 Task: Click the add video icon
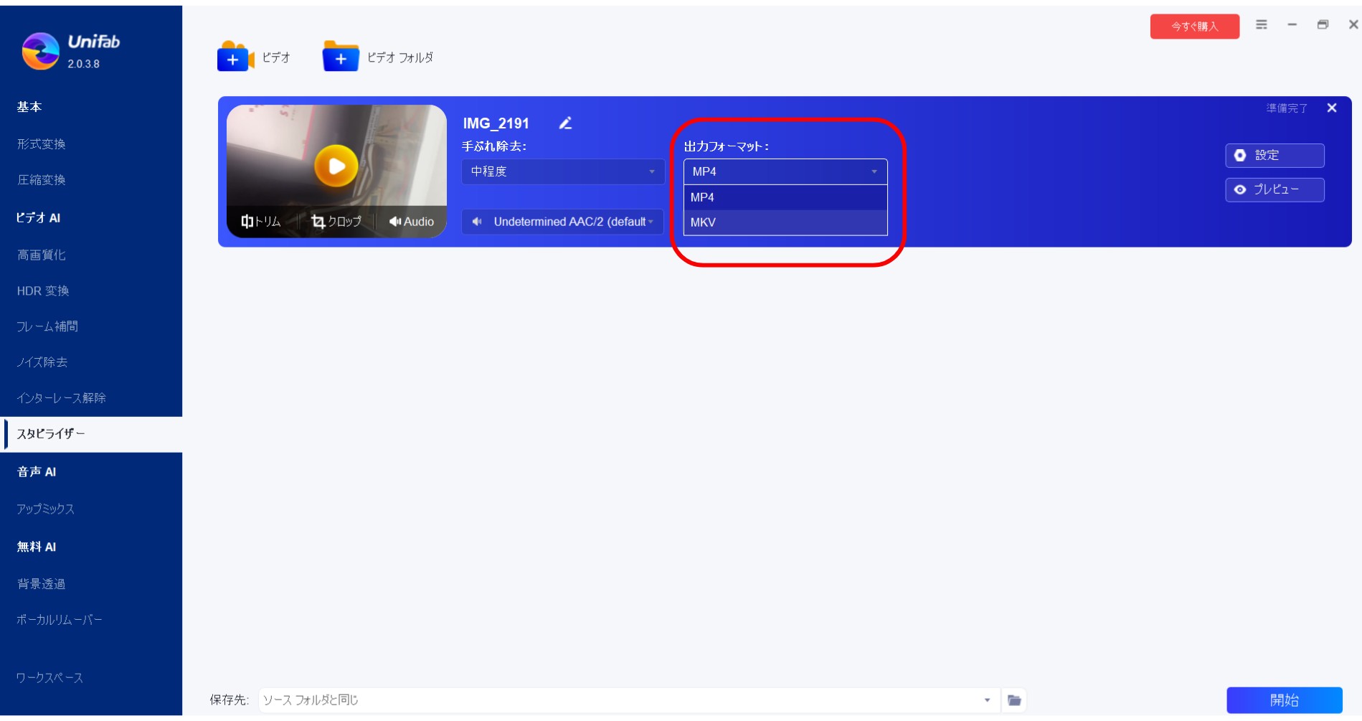(x=235, y=57)
